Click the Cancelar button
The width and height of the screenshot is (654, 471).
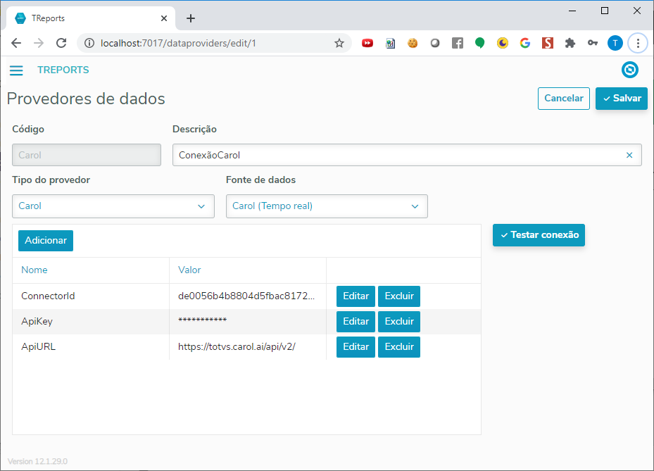[563, 99]
